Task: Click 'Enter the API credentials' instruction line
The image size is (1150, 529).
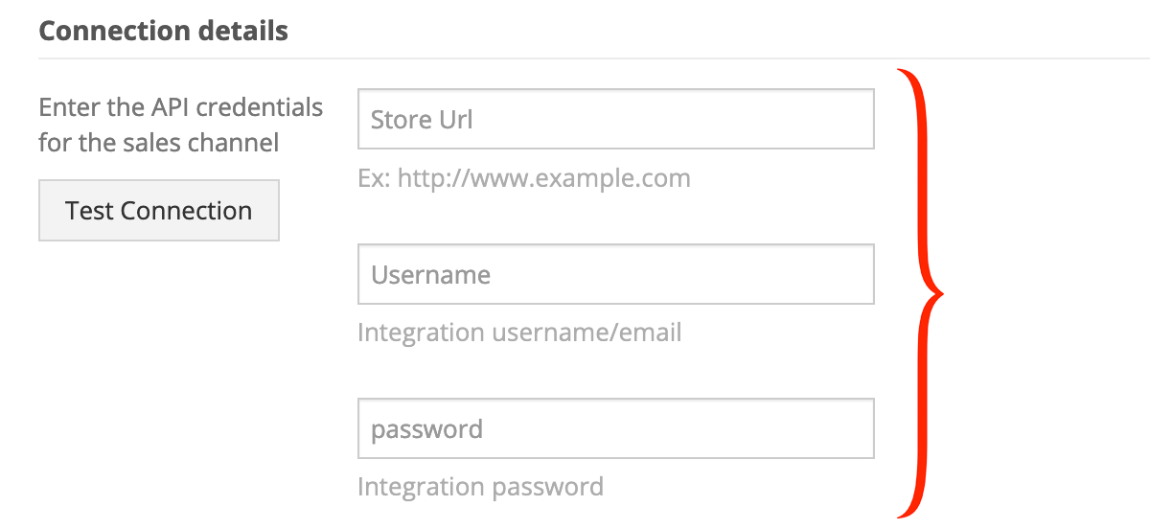Action: coord(181,107)
